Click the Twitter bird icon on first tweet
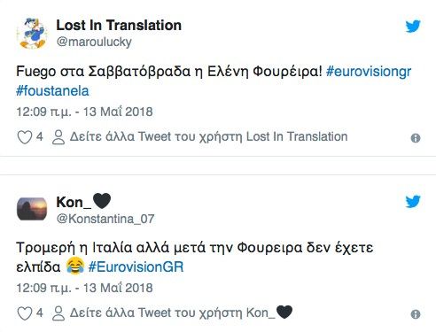This screenshot has height=332, width=436. [413, 27]
